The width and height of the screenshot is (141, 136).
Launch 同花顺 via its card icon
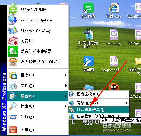[13, 41]
